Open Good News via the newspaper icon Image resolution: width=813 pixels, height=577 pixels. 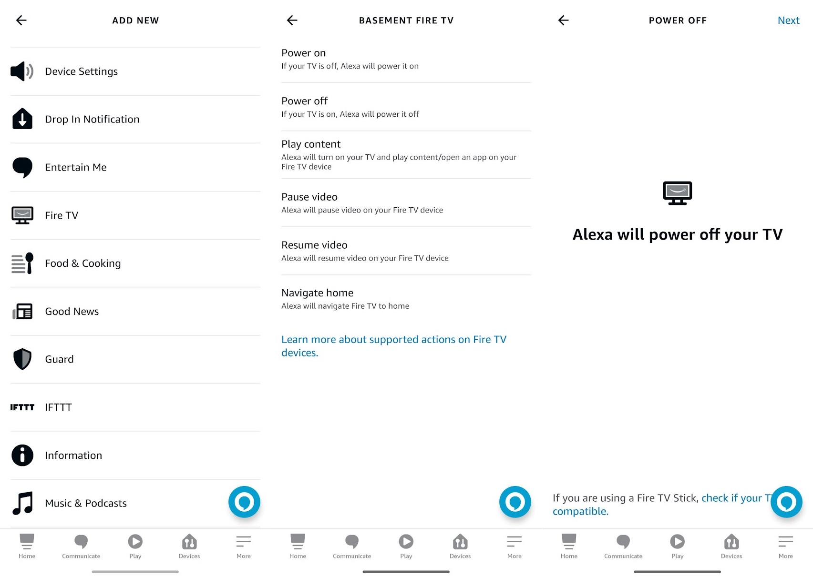point(22,311)
